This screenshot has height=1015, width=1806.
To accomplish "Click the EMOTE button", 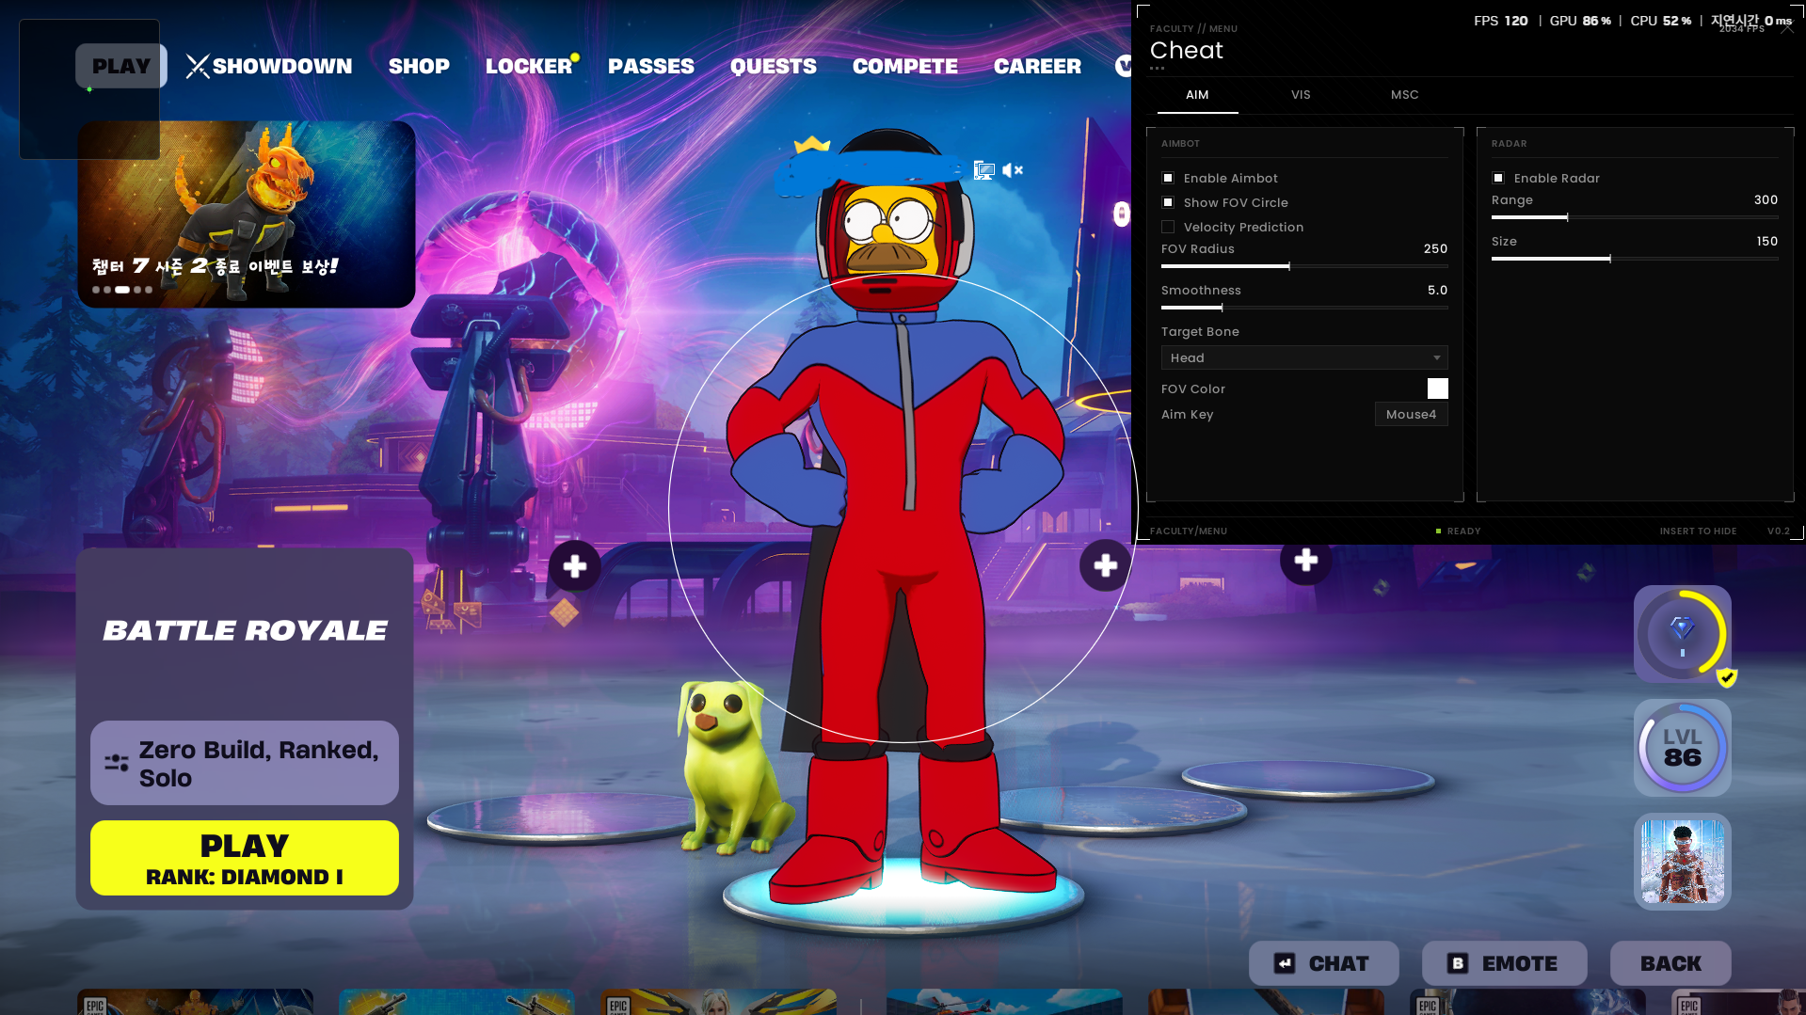I will pos(1504,963).
